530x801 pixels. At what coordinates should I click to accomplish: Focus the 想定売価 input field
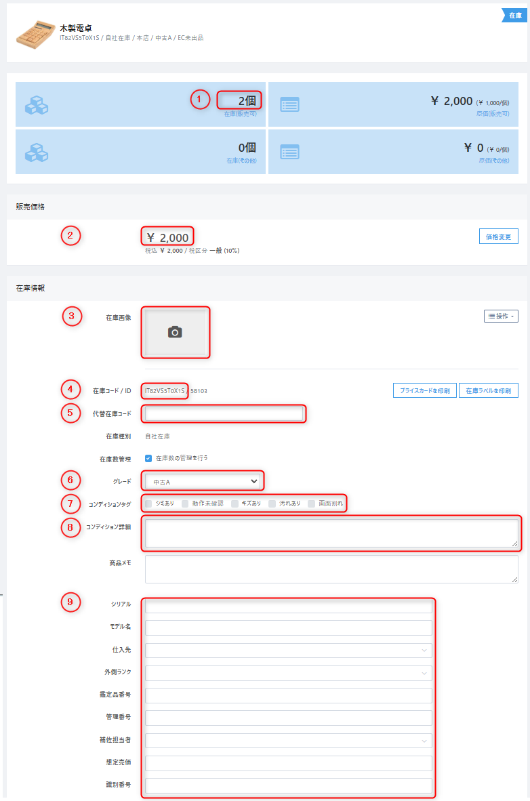[x=288, y=763]
